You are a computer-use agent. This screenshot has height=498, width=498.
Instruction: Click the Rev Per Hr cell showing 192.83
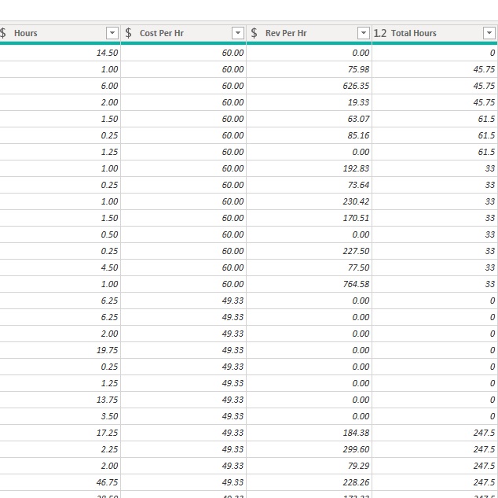(x=309, y=168)
